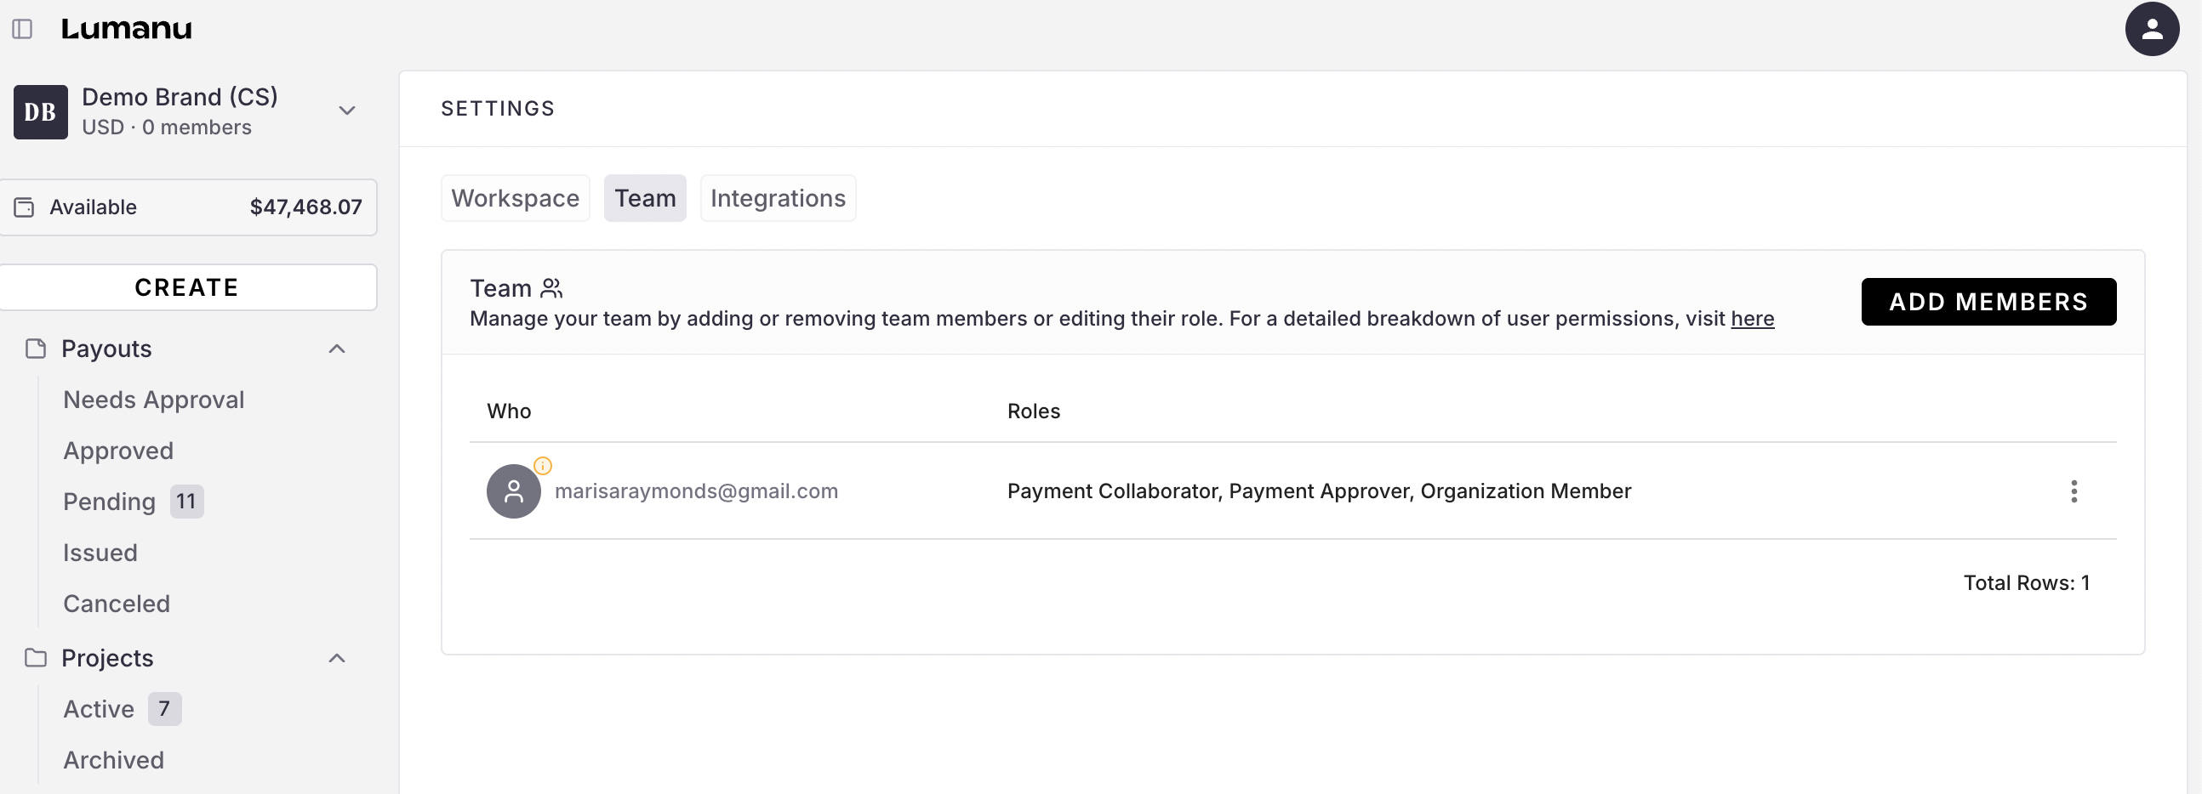Click the DB brand logo tile
The image size is (2202, 794).
[40, 112]
